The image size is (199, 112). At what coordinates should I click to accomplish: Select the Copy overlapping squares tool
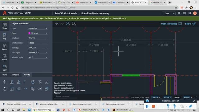[47, 89]
